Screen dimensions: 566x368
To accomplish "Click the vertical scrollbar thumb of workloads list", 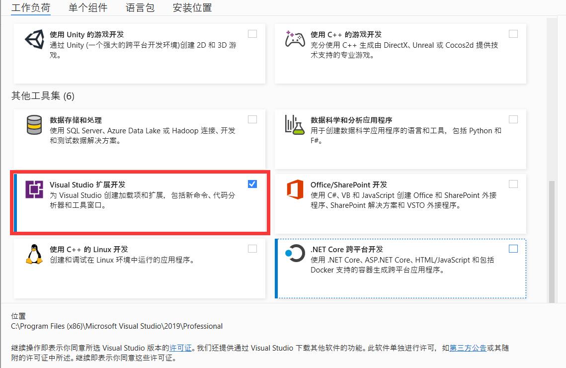I will pyautogui.click(x=552, y=241).
